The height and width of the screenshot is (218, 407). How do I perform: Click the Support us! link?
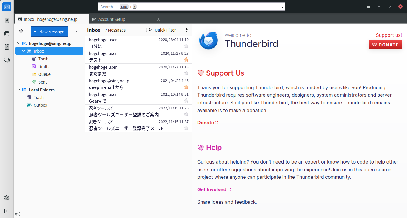[389, 35]
